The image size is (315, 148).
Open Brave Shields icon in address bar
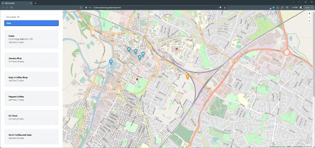(220, 7)
